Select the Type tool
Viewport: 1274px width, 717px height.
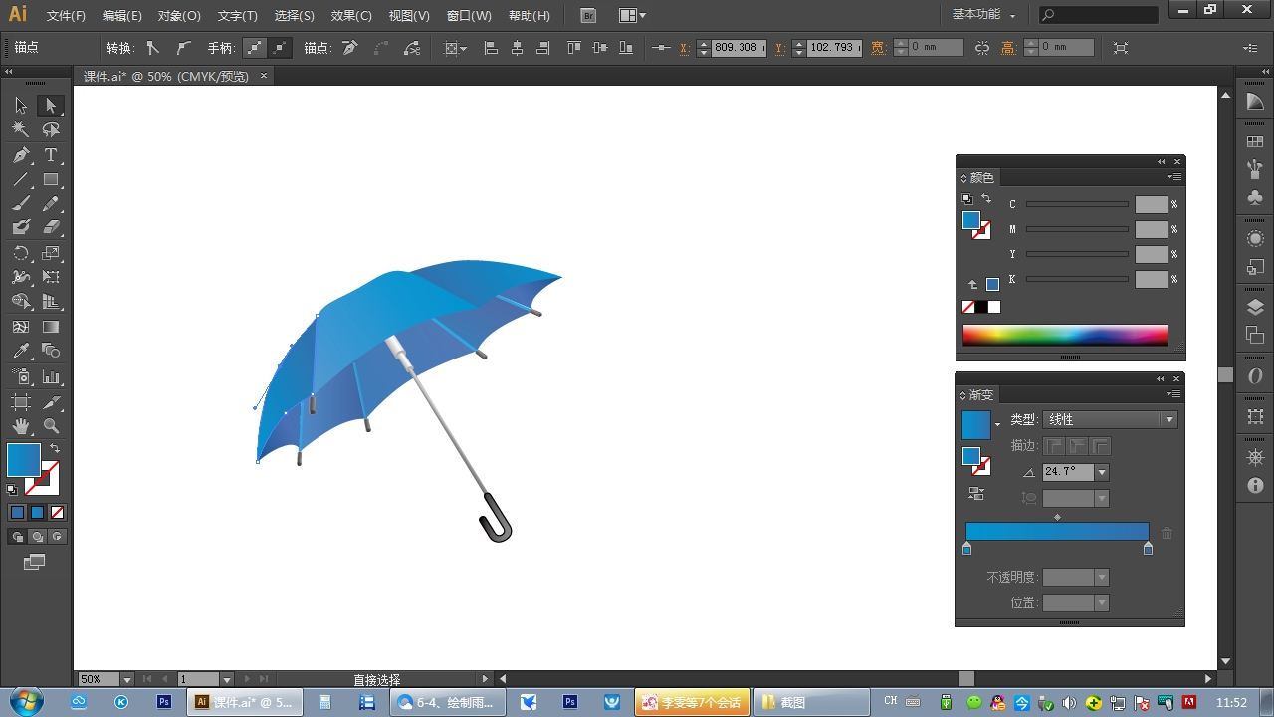tap(51, 155)
